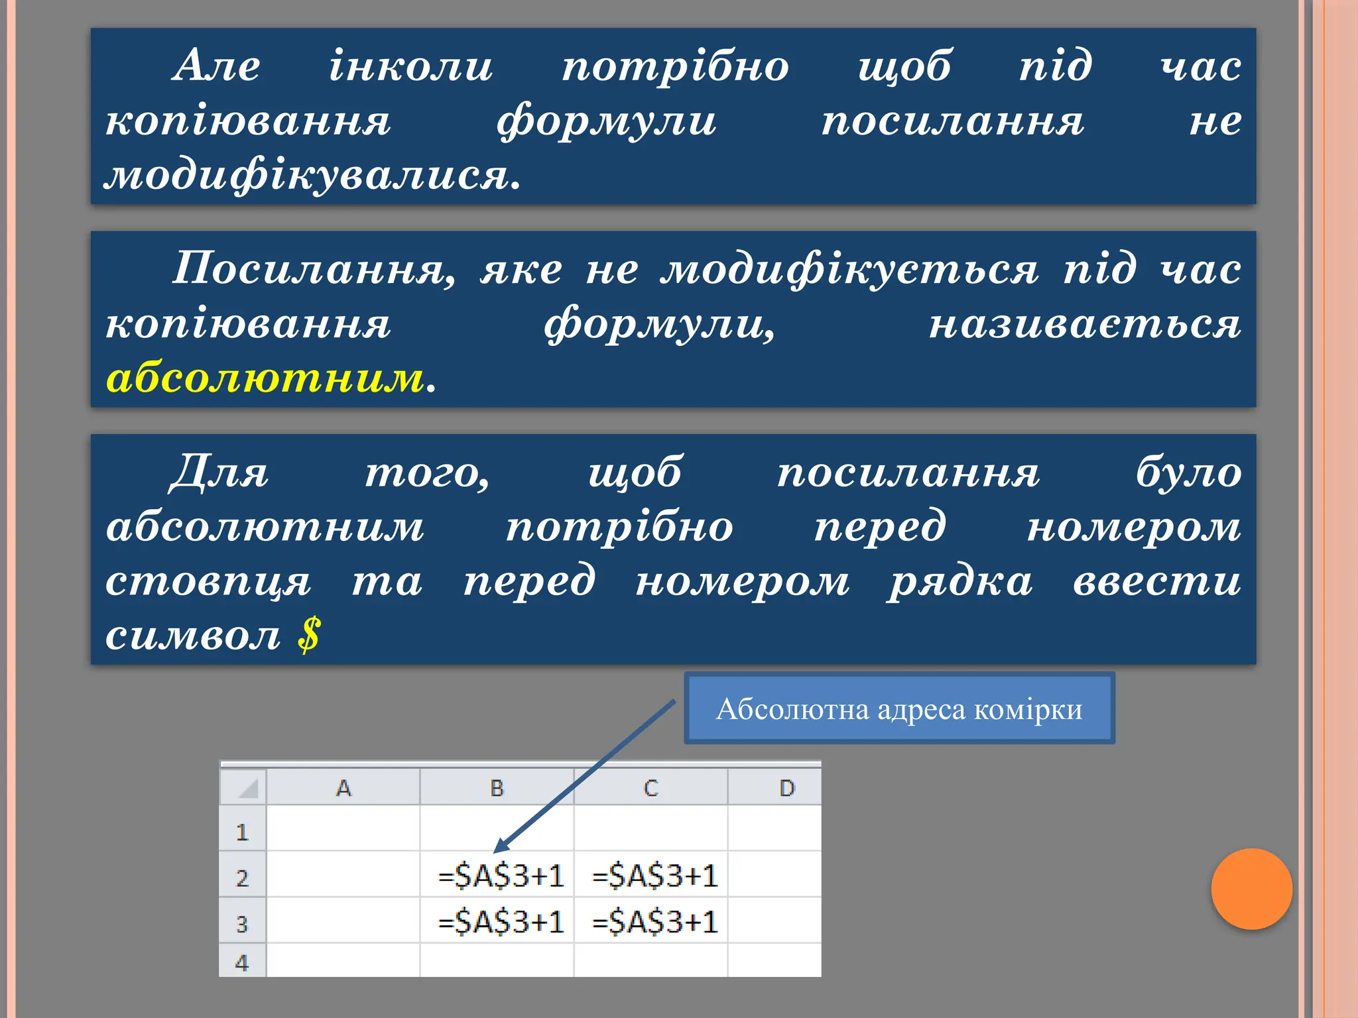The image size is (1358, 1018).
Task: Select column A header
Action: 343,788
